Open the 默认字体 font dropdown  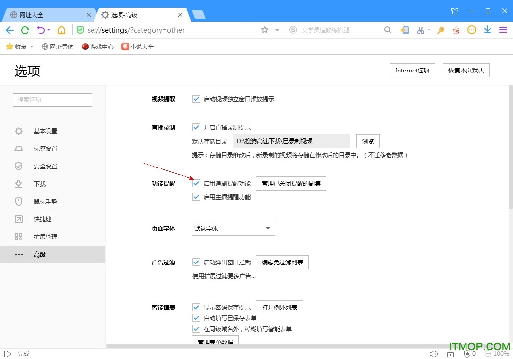point(233,228)
